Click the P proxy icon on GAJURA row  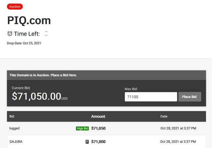[x=87, y=142]
